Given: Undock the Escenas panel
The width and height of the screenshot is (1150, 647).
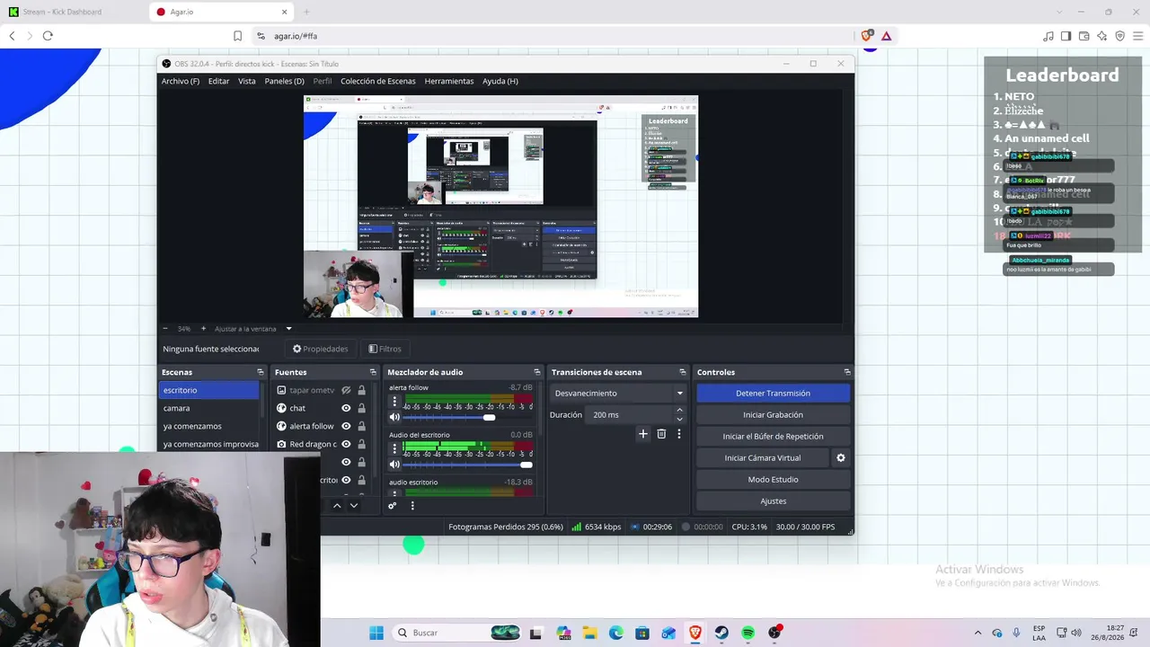Looking at the screenshot, I should click(x=261, y=372).
